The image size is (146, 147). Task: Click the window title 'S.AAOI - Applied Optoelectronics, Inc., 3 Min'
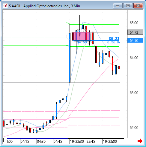coord(44,6)
